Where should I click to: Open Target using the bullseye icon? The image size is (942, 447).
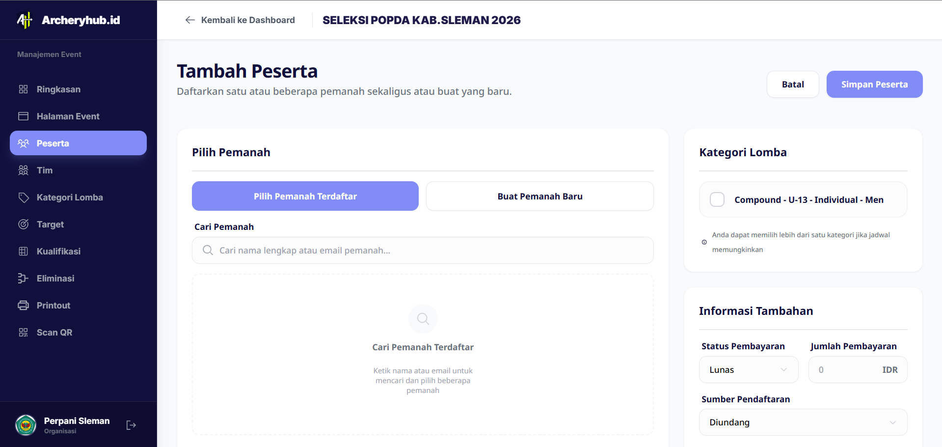coord(23,224)
